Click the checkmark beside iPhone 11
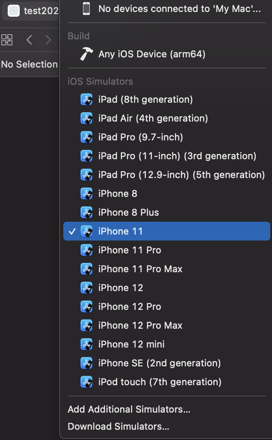 [72, 231]
